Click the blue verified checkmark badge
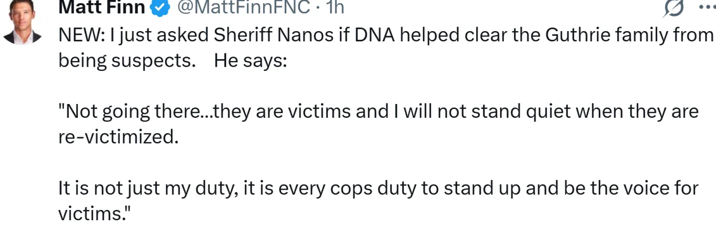 159,7
